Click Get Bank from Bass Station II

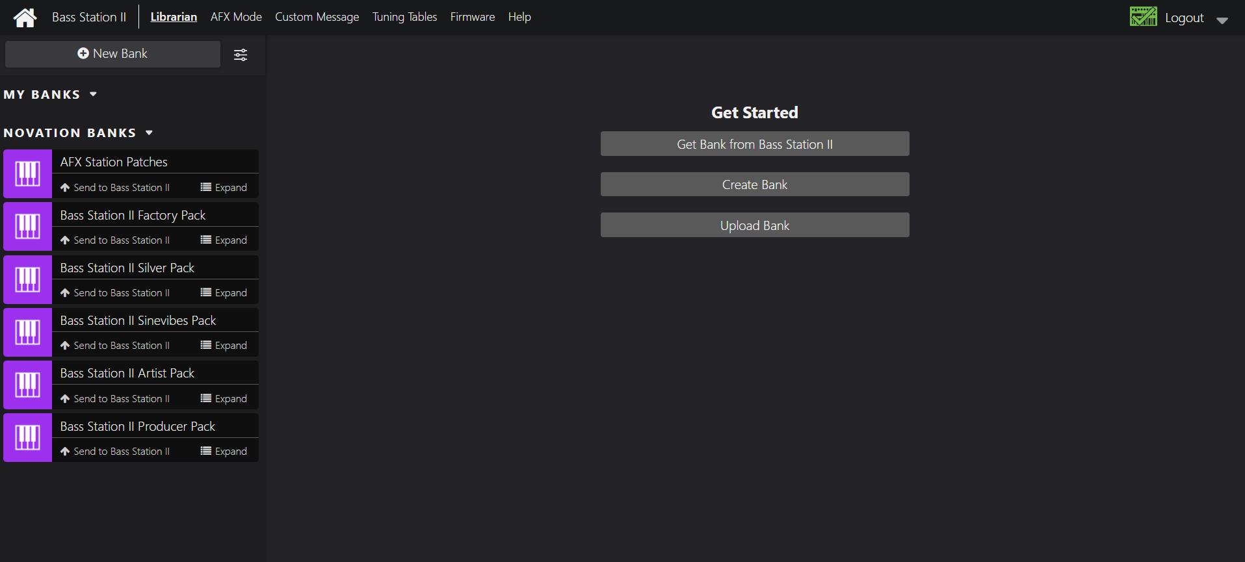point(755,144)
